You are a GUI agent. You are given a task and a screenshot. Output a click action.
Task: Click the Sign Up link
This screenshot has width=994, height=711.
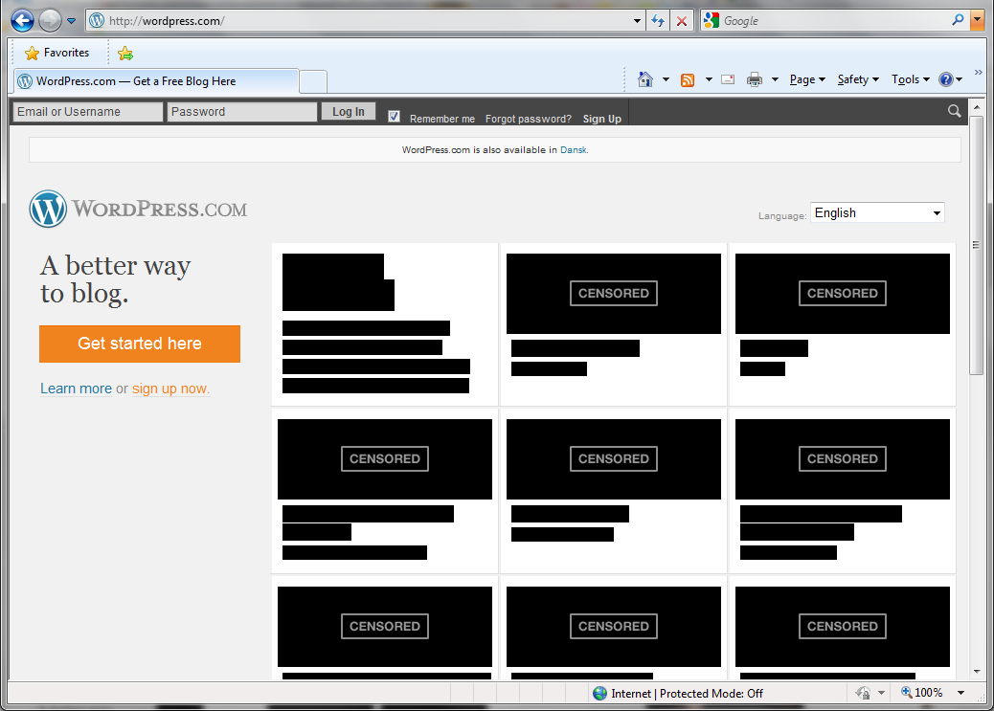pos(602,119)
